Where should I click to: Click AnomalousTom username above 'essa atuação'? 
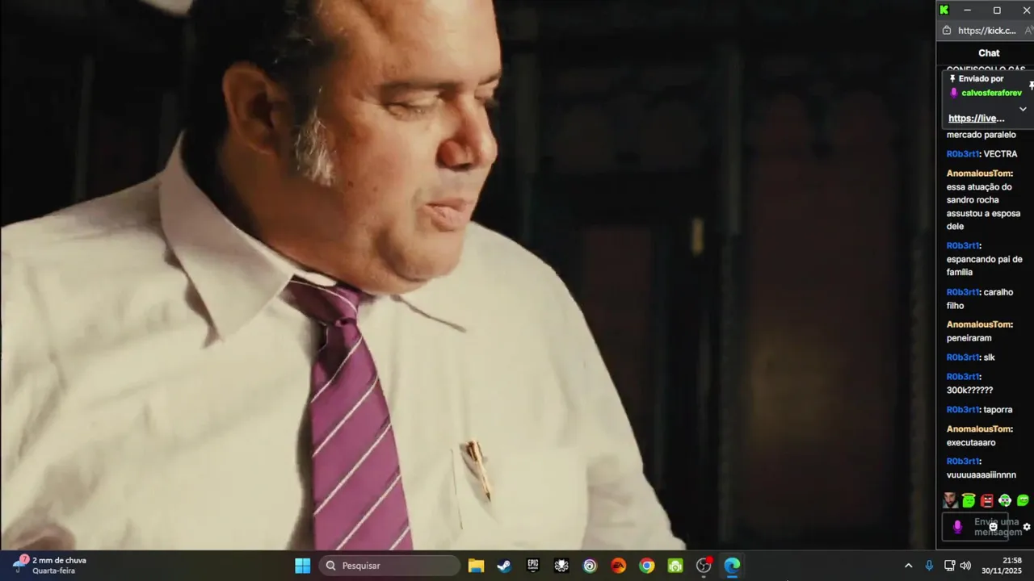click(x=978, y=173)
